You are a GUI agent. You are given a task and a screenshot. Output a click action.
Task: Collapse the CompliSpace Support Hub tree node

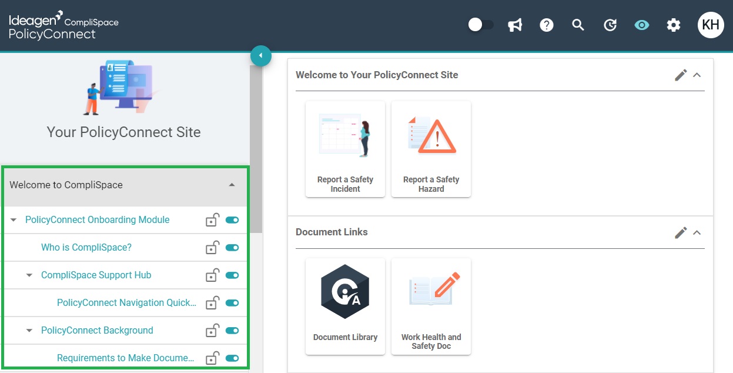(x=29, y=275)
